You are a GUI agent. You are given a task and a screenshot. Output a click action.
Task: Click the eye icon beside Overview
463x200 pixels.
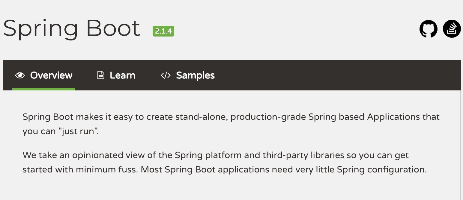20,75
